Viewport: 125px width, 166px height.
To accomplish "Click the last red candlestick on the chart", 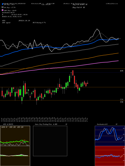I will (x=87, y=83).
